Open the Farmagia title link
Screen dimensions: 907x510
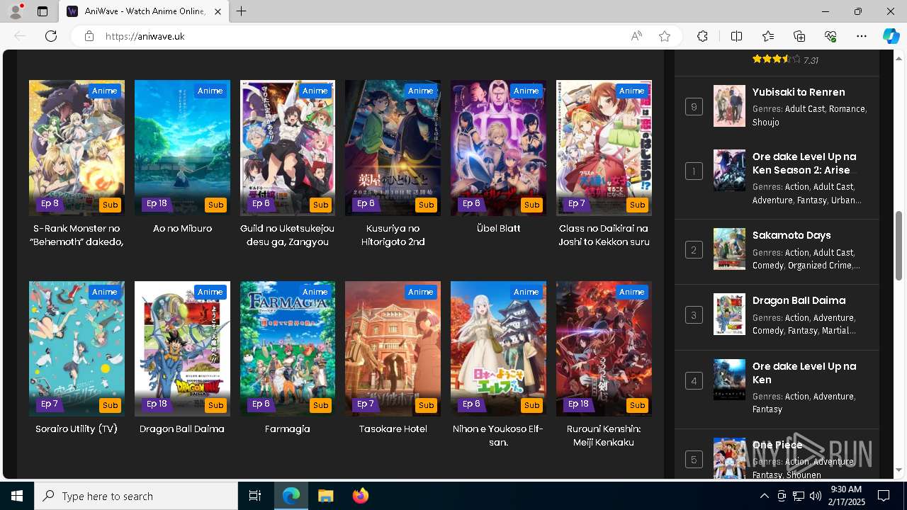tap(288, 429)
